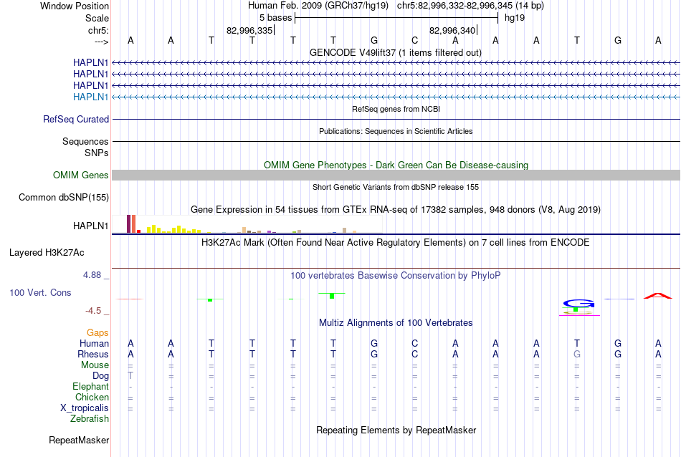Select the "Mouse" alignment row label

tap(95, 365)
